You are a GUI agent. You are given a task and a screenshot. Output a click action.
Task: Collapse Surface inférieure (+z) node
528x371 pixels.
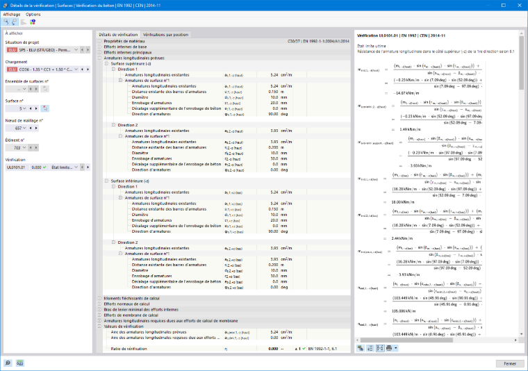coord(106,181)
